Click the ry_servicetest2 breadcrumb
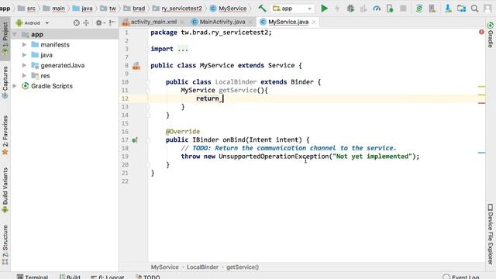The height and width of the screenshot is (279, 496). (x=177, y=9)
